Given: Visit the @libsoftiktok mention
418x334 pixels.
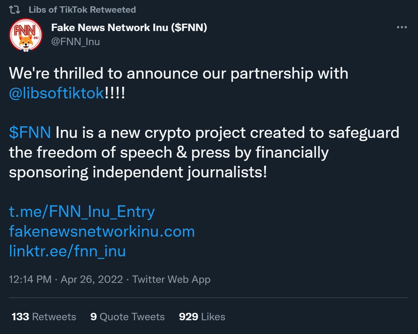Looking at the screenshot, I should click(56, 93).
